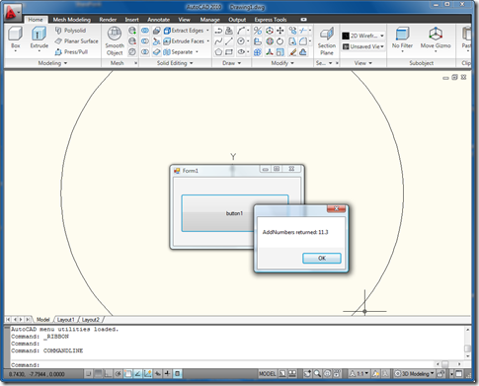479x386 pixels.
Task: Click the command history vertical scrollbar
Action: (x=467, y=343)
